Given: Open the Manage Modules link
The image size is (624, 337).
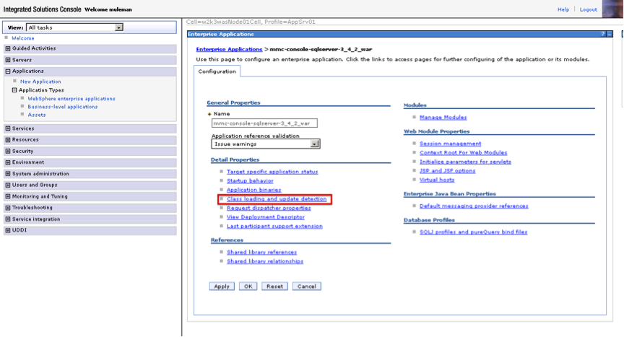Looking at the screenshot, I should (443, 118).
